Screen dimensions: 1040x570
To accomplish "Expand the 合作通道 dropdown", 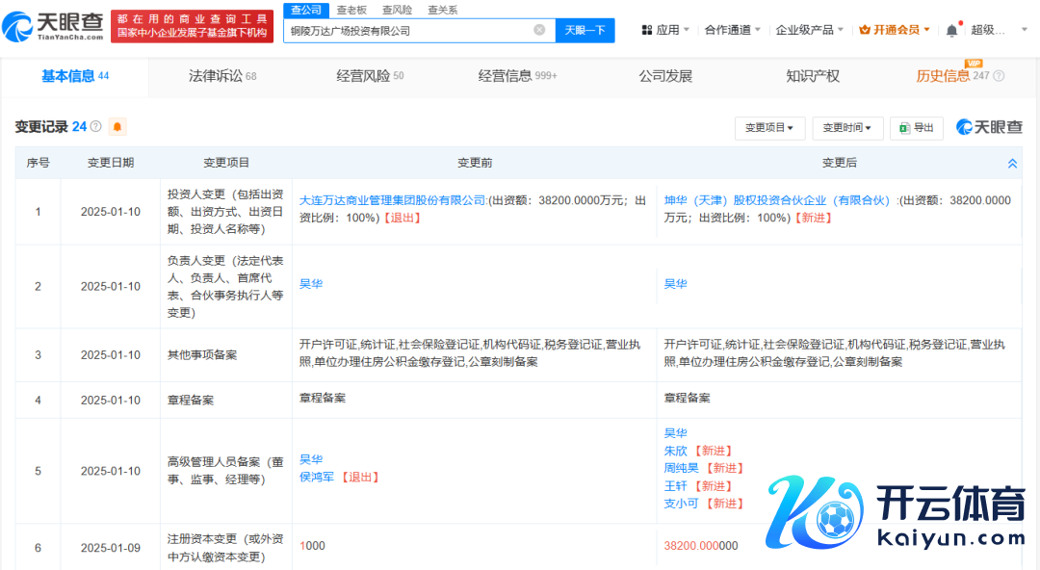I will pos(733,30).
